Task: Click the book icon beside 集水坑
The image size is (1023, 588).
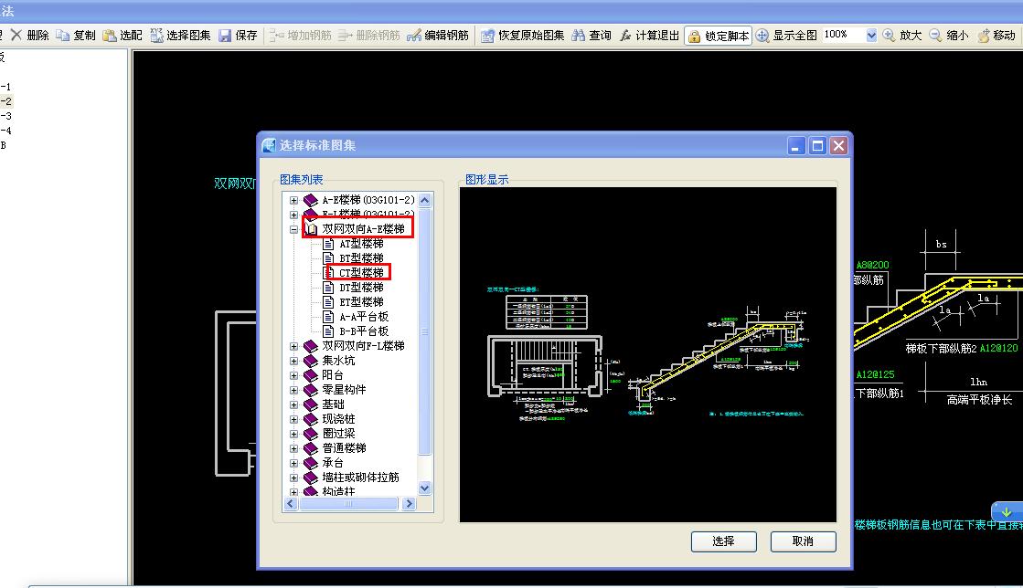Action: 311,361
